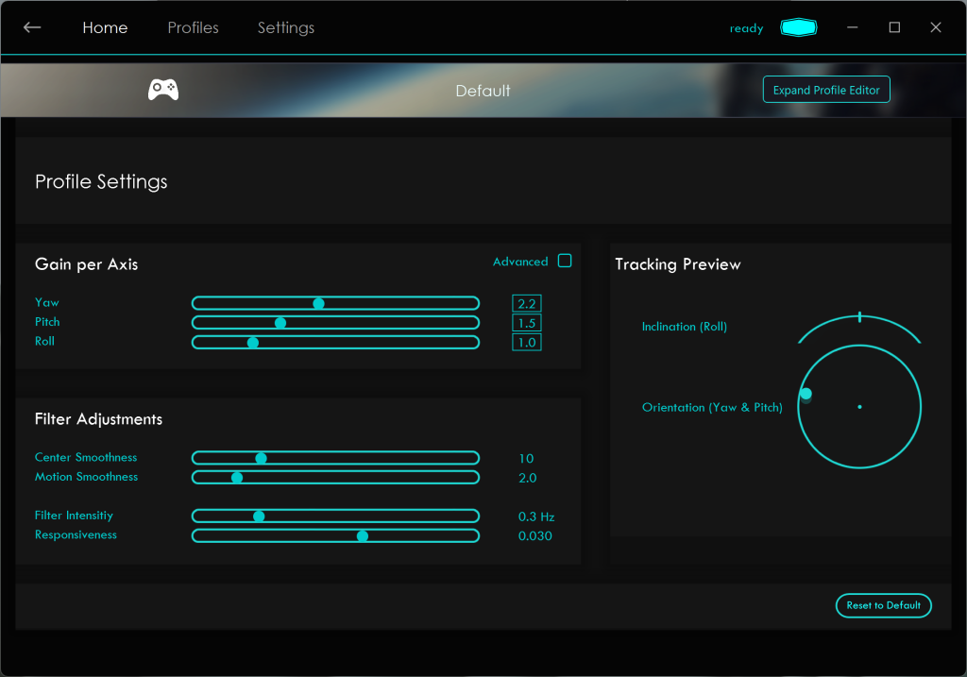Click the Filter Intensity slider handle

259,516
